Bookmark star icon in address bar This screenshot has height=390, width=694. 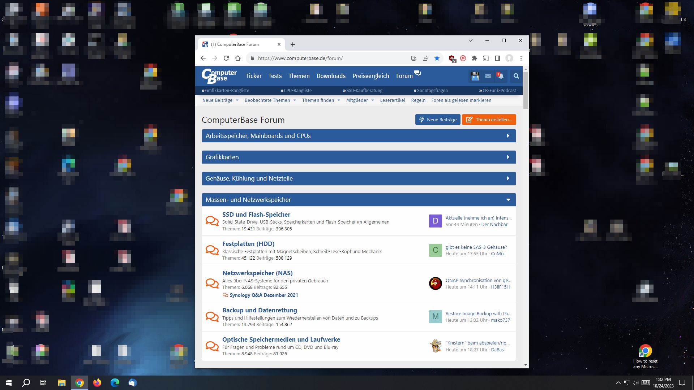437,58
